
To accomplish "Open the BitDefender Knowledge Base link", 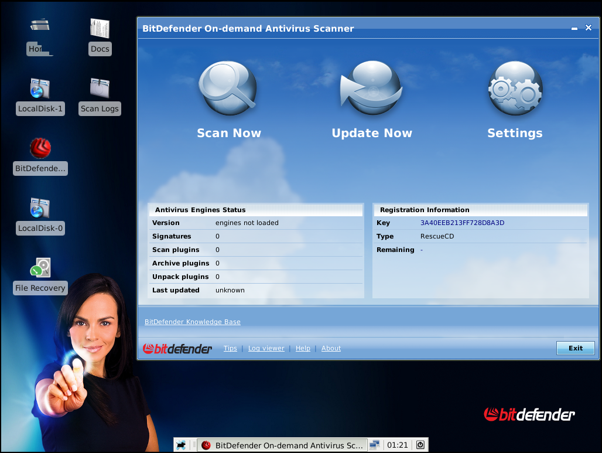I will [192, 322].
